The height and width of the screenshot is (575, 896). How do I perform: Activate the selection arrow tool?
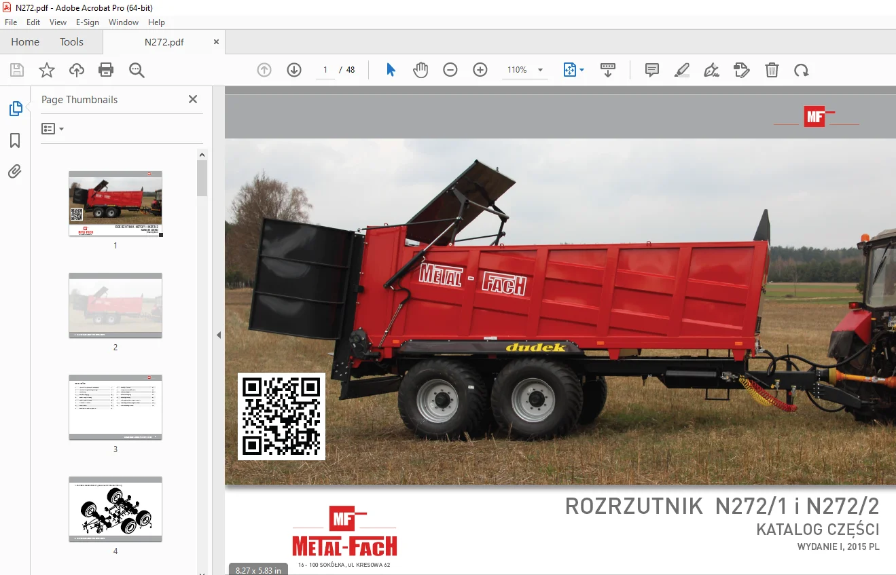[x=391, y=70]
